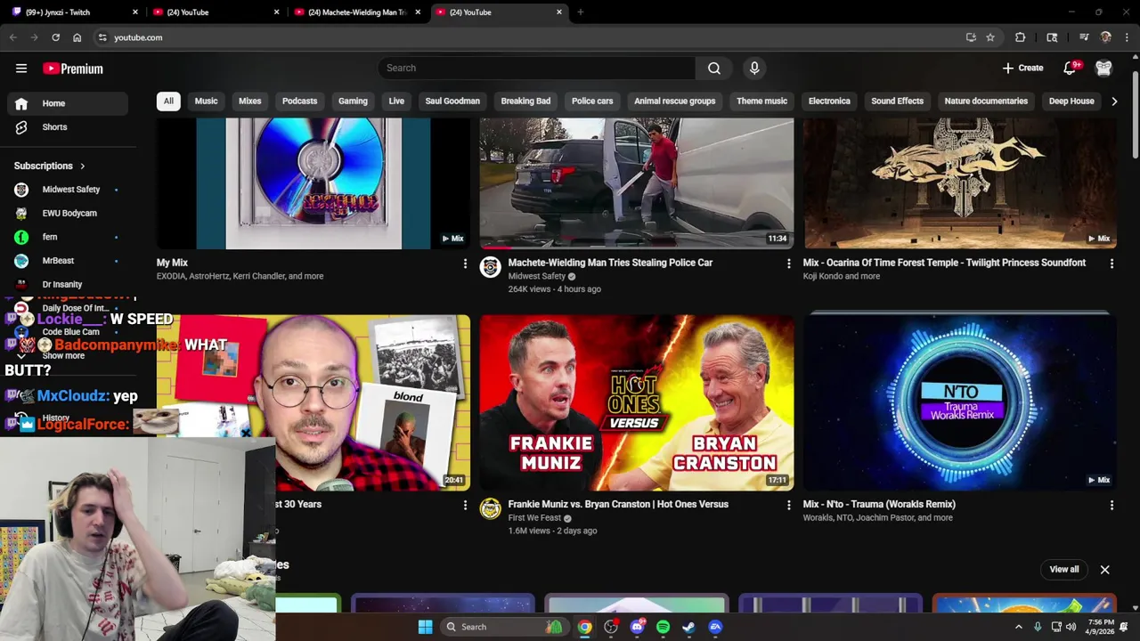
Task: Open the YouTube account avatar menu
Action: coord(1103,68)
